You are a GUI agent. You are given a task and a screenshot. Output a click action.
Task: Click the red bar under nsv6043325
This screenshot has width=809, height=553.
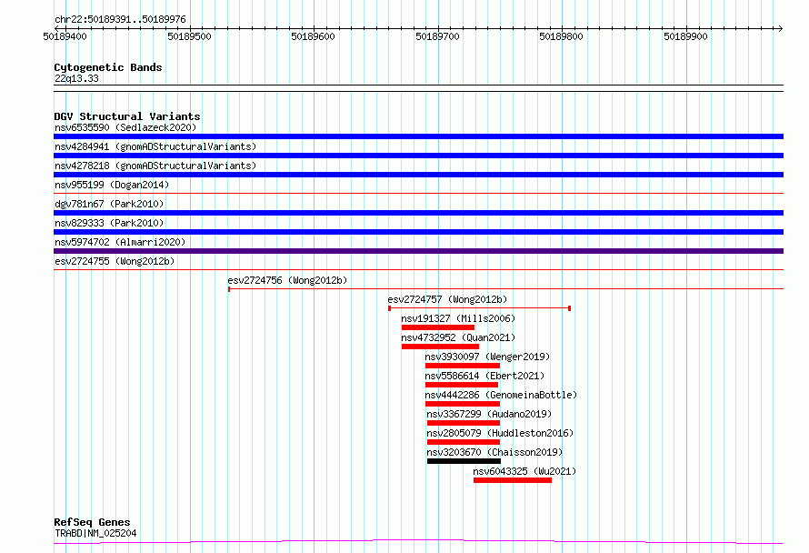click(513, 480)
